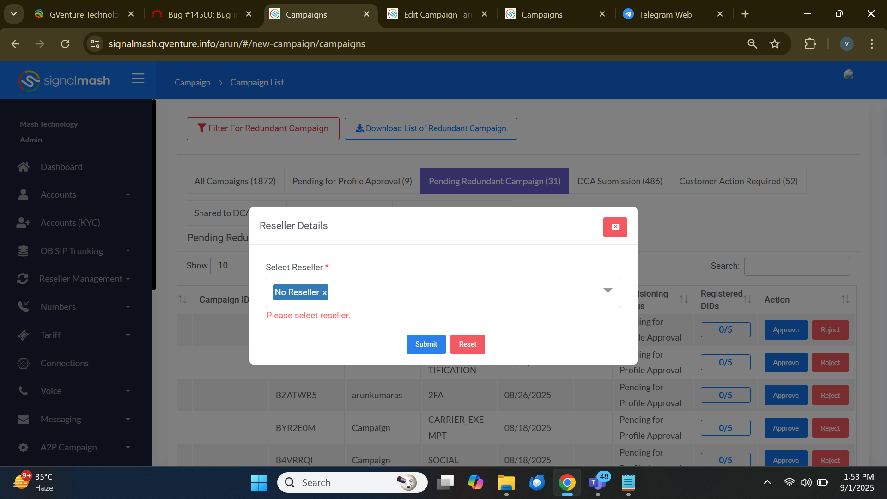Download List of Redundant Campaign
The image size is (887, 499).
pos(431,128)
